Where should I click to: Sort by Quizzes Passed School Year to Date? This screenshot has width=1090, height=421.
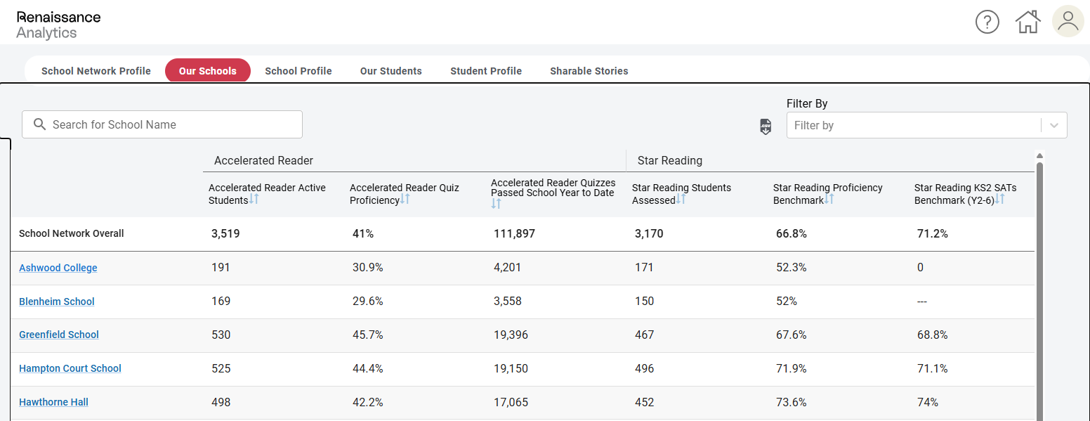click(x=496, y=204)
